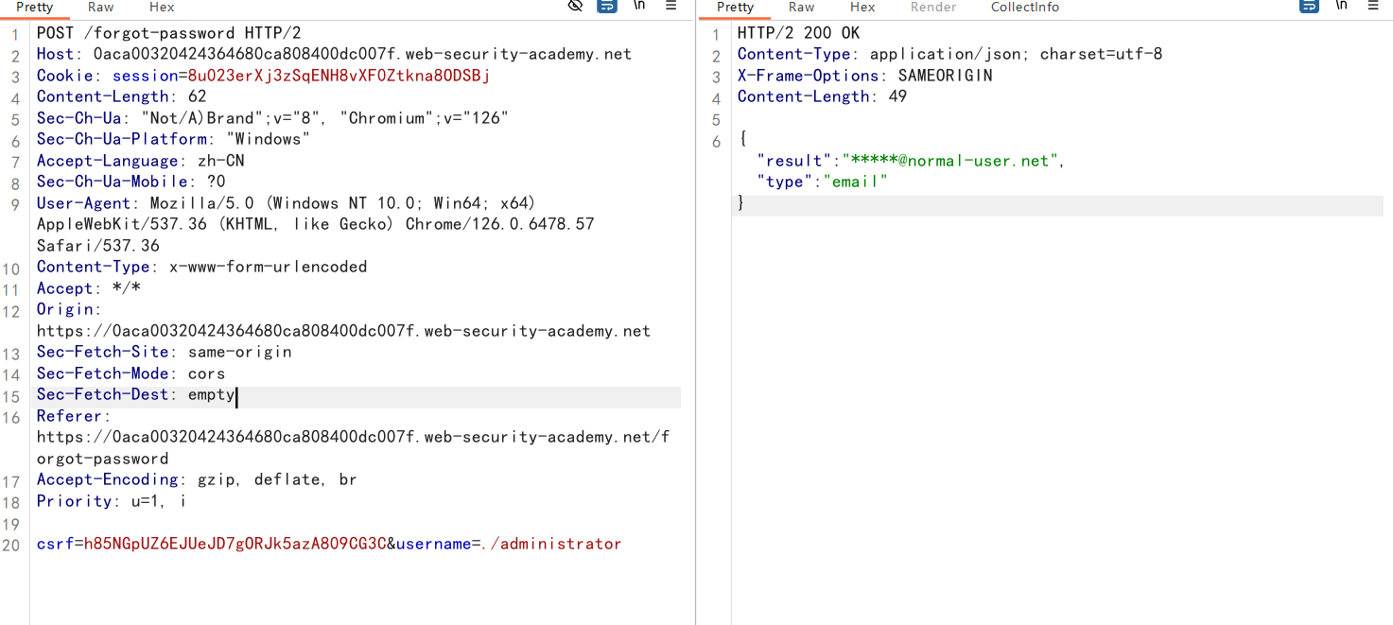
Task: Switch the request view to the Raw tab
Action: point(100,7)
